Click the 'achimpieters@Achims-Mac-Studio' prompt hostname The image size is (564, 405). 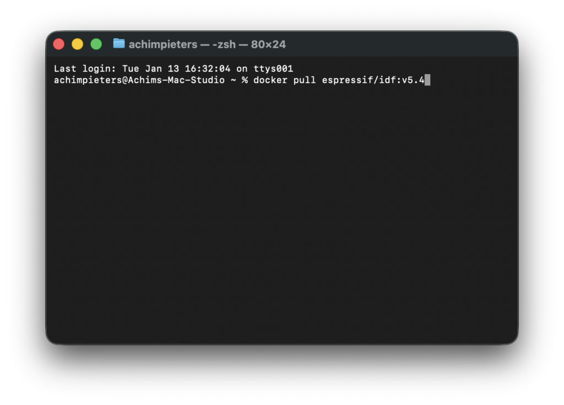click(x=139, y=80)
